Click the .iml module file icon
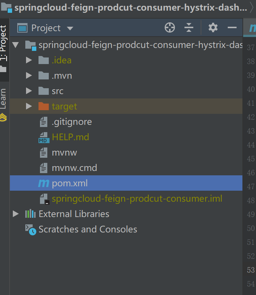 click(x=45, y=199)
